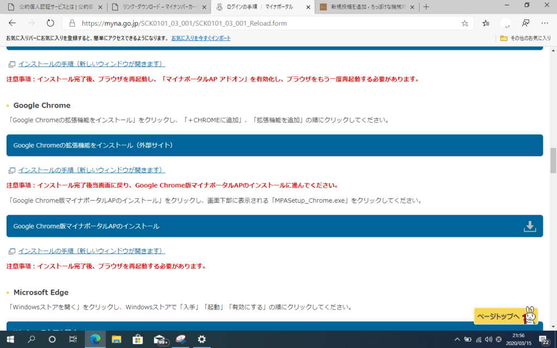Open the Favorites list icon in toolbar
Screen dimensions: 557x348
pyautogui.click(x=486, y=23)
